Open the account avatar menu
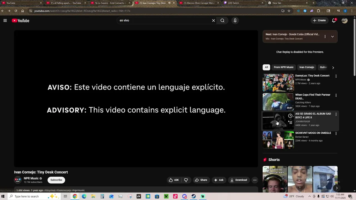Viewport: 356px width, 200px height. pos(345,21)
